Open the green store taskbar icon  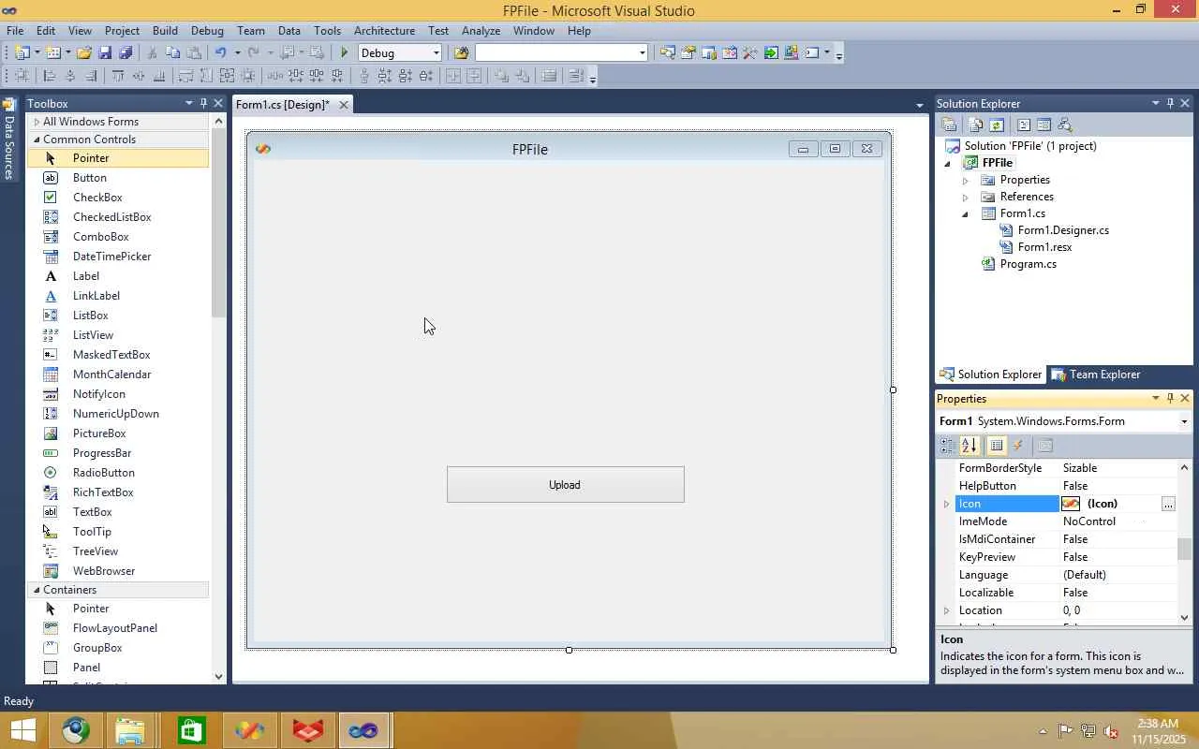point(191,730)
